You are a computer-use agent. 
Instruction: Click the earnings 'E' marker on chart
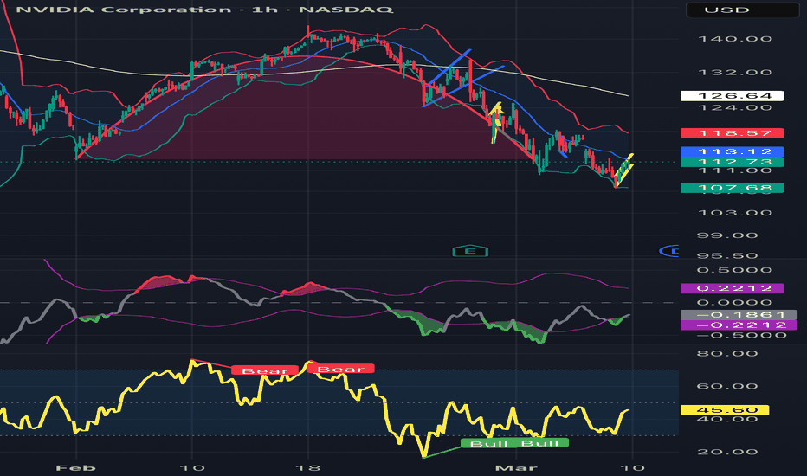coord(470,251)
